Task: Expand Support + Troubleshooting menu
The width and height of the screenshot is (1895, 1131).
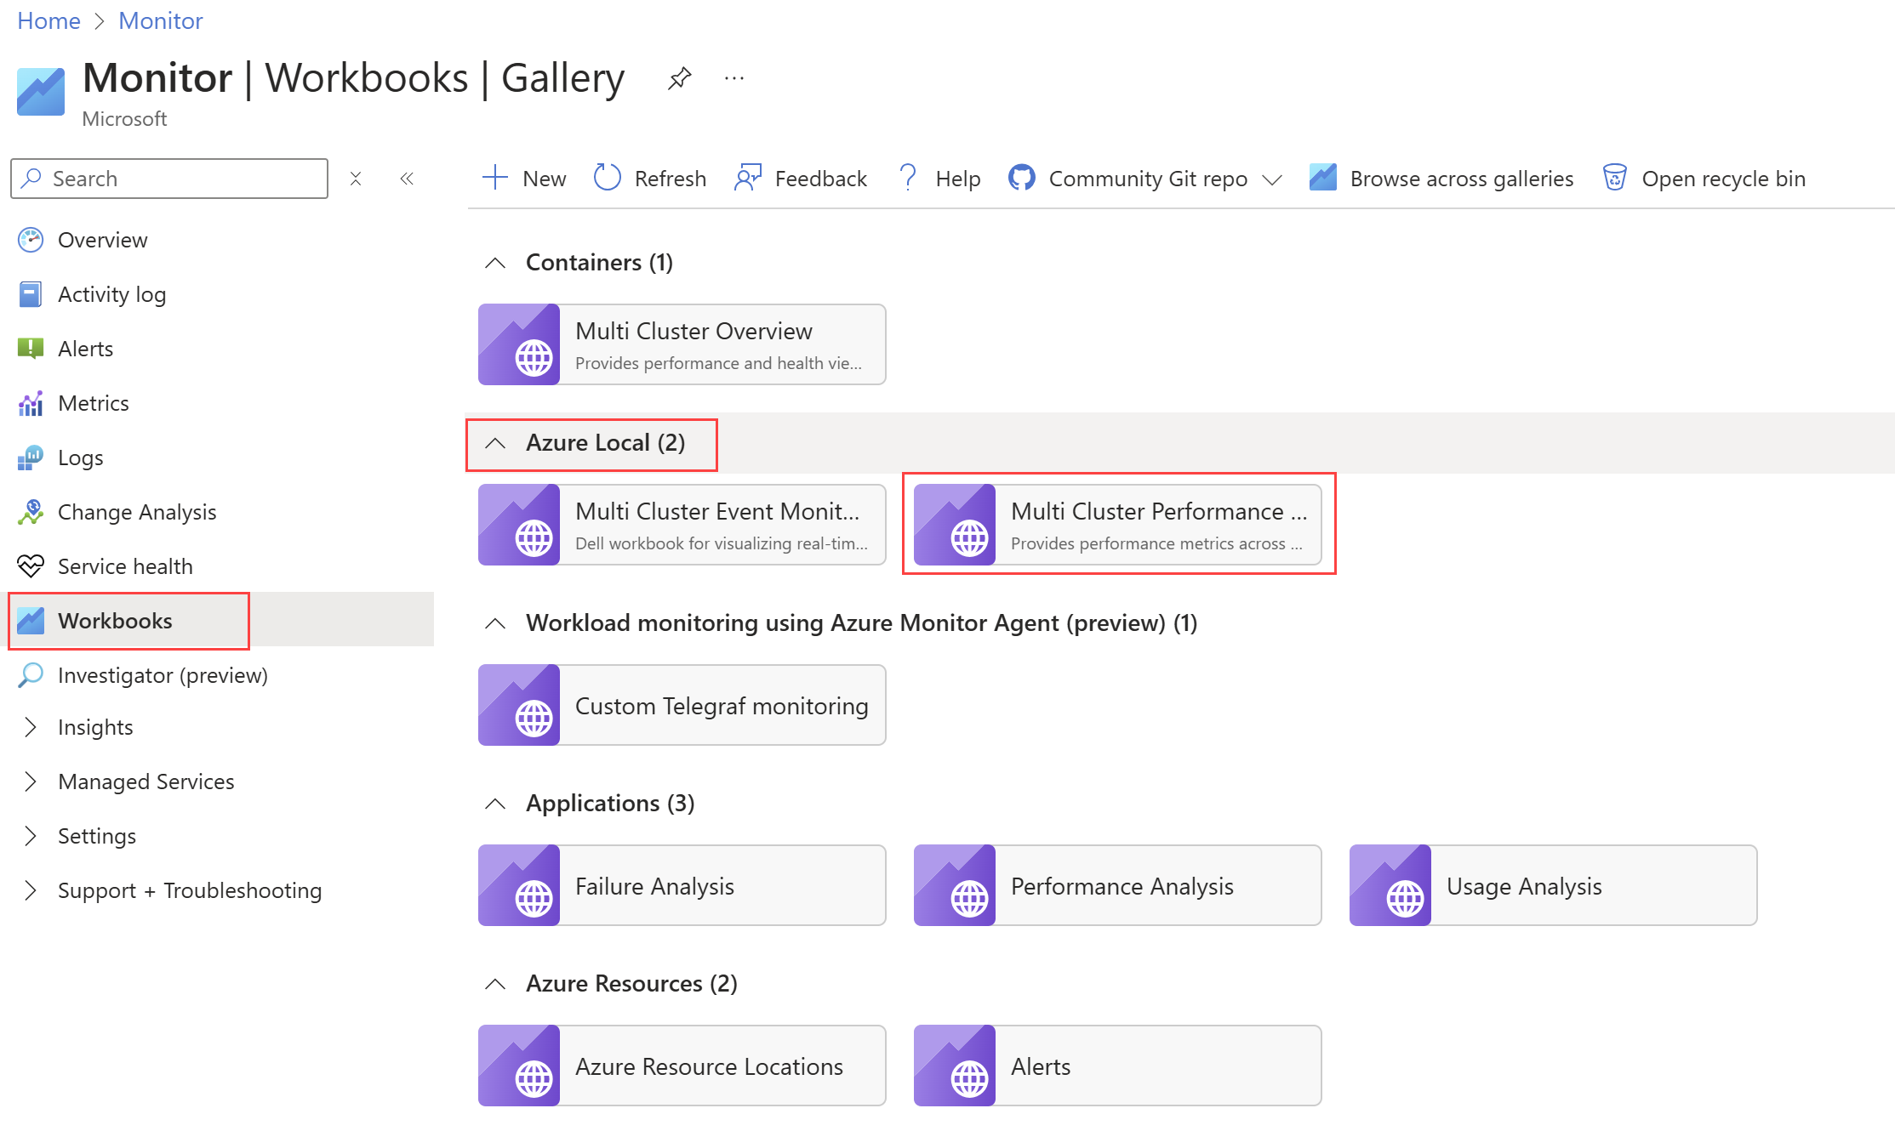Action: tap(31, 890)
